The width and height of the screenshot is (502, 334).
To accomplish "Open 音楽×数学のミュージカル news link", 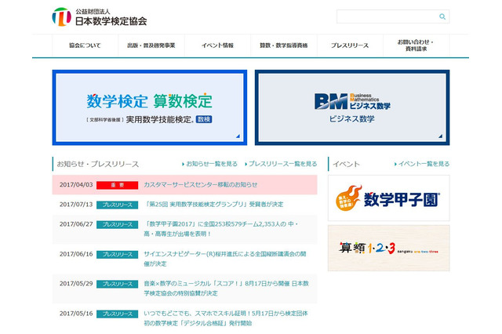I will click(226, 289).
